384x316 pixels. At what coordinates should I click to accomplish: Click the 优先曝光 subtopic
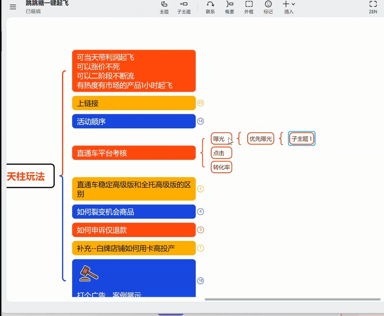pyautogui.click(x=260, y=139)
